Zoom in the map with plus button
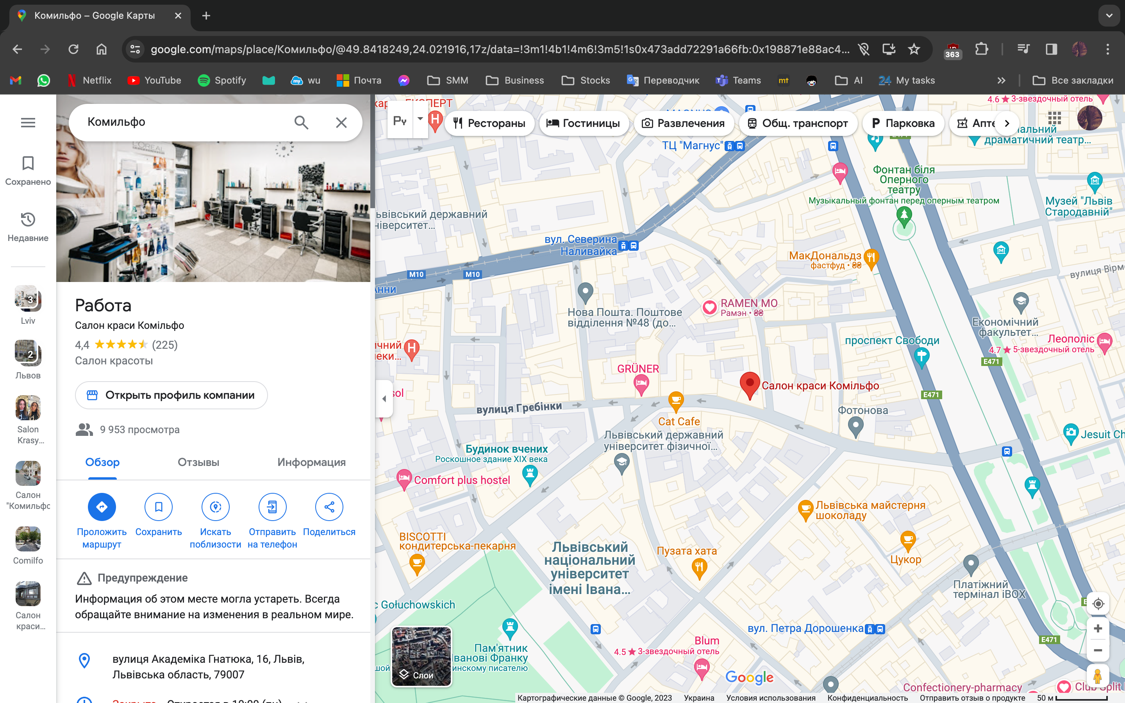This screenshot has height=703, width=1125. coord(1098,629)
